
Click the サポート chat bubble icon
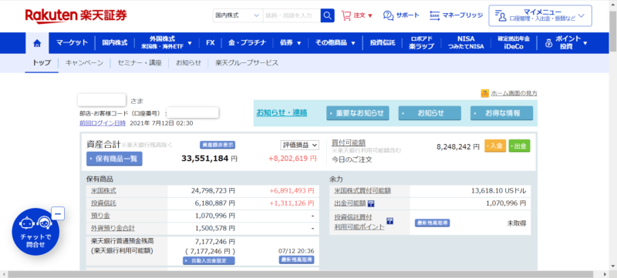pyautogui.click(x=388, y=15)
